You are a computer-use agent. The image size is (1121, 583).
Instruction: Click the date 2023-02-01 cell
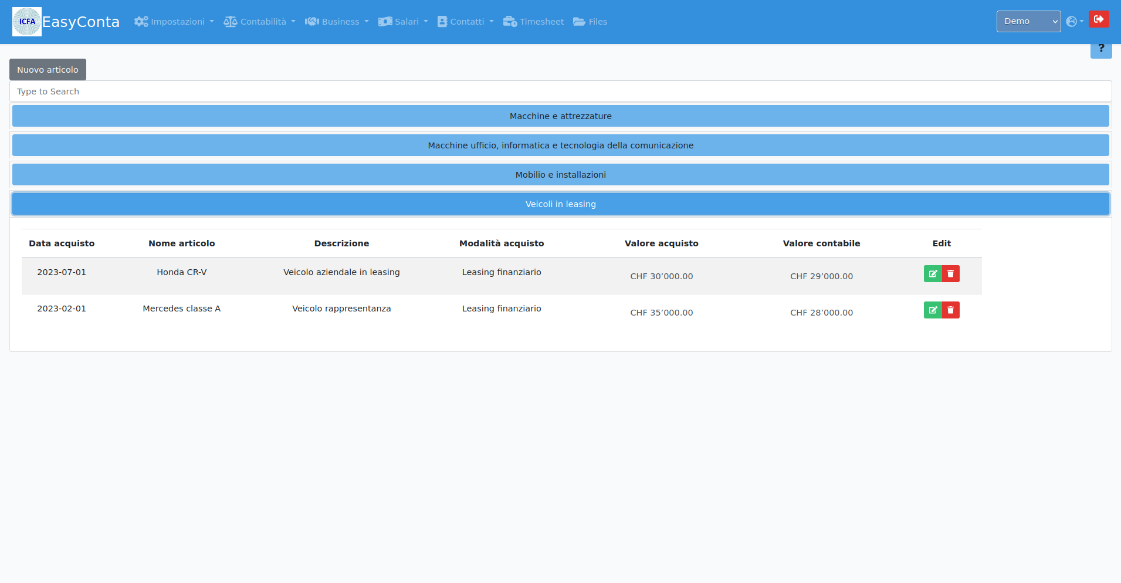click(62, 309)
